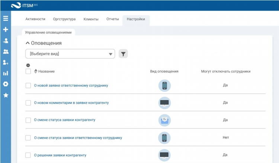Click the person with outgoing arrow icon

pos(6,62)
